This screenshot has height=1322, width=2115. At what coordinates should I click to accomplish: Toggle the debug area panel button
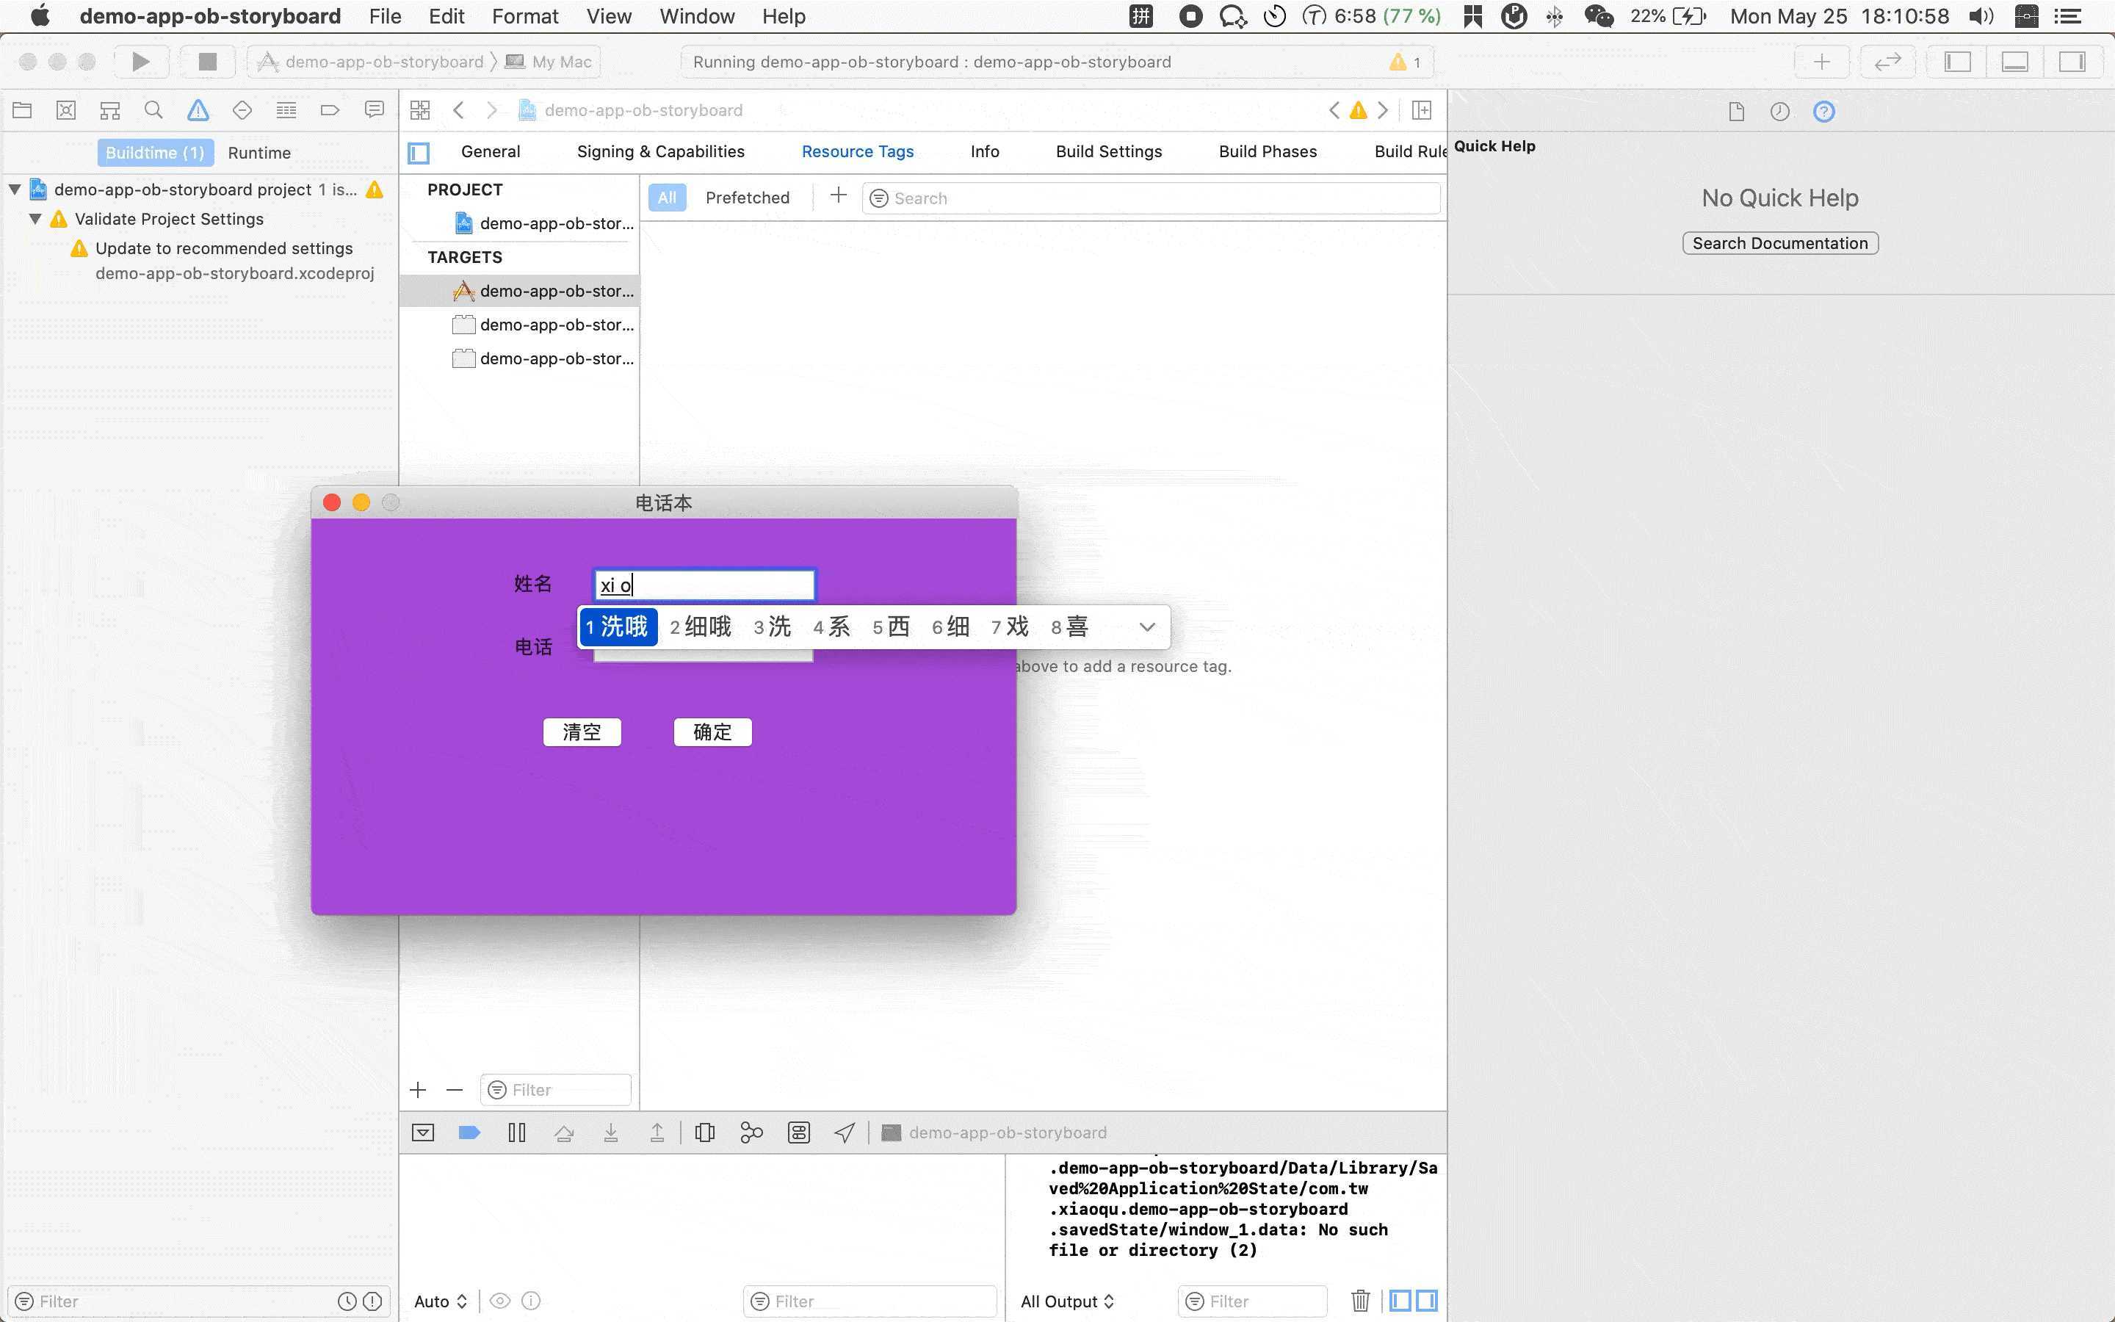click(x=2014, y=61)
